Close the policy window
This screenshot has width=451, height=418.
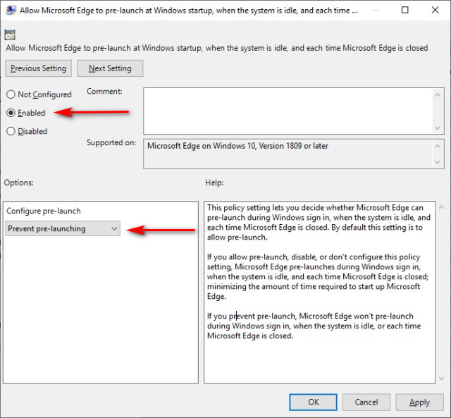point(435,11)
